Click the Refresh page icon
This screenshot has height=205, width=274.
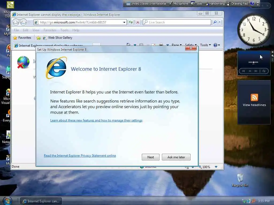pos(131,22)
